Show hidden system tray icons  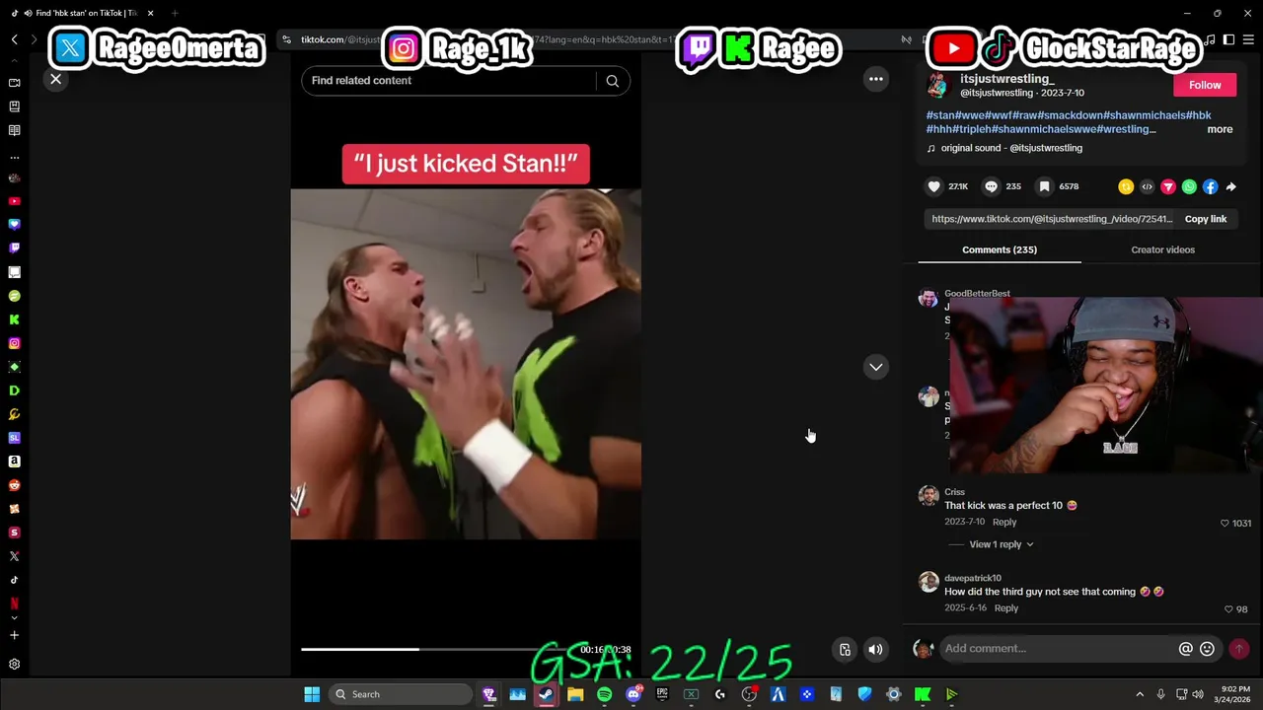[1140, 694]
